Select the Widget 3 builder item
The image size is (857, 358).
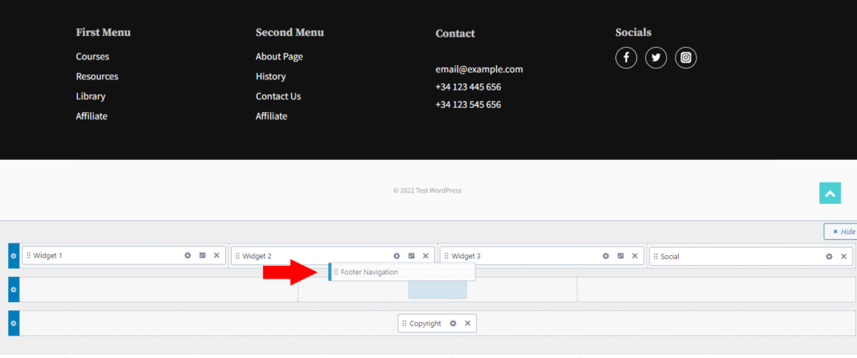tap(541, 256)
